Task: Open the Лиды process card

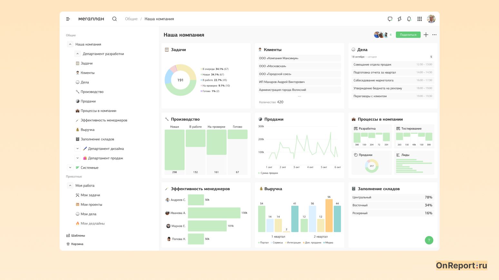Action: [x=414, y=163]
